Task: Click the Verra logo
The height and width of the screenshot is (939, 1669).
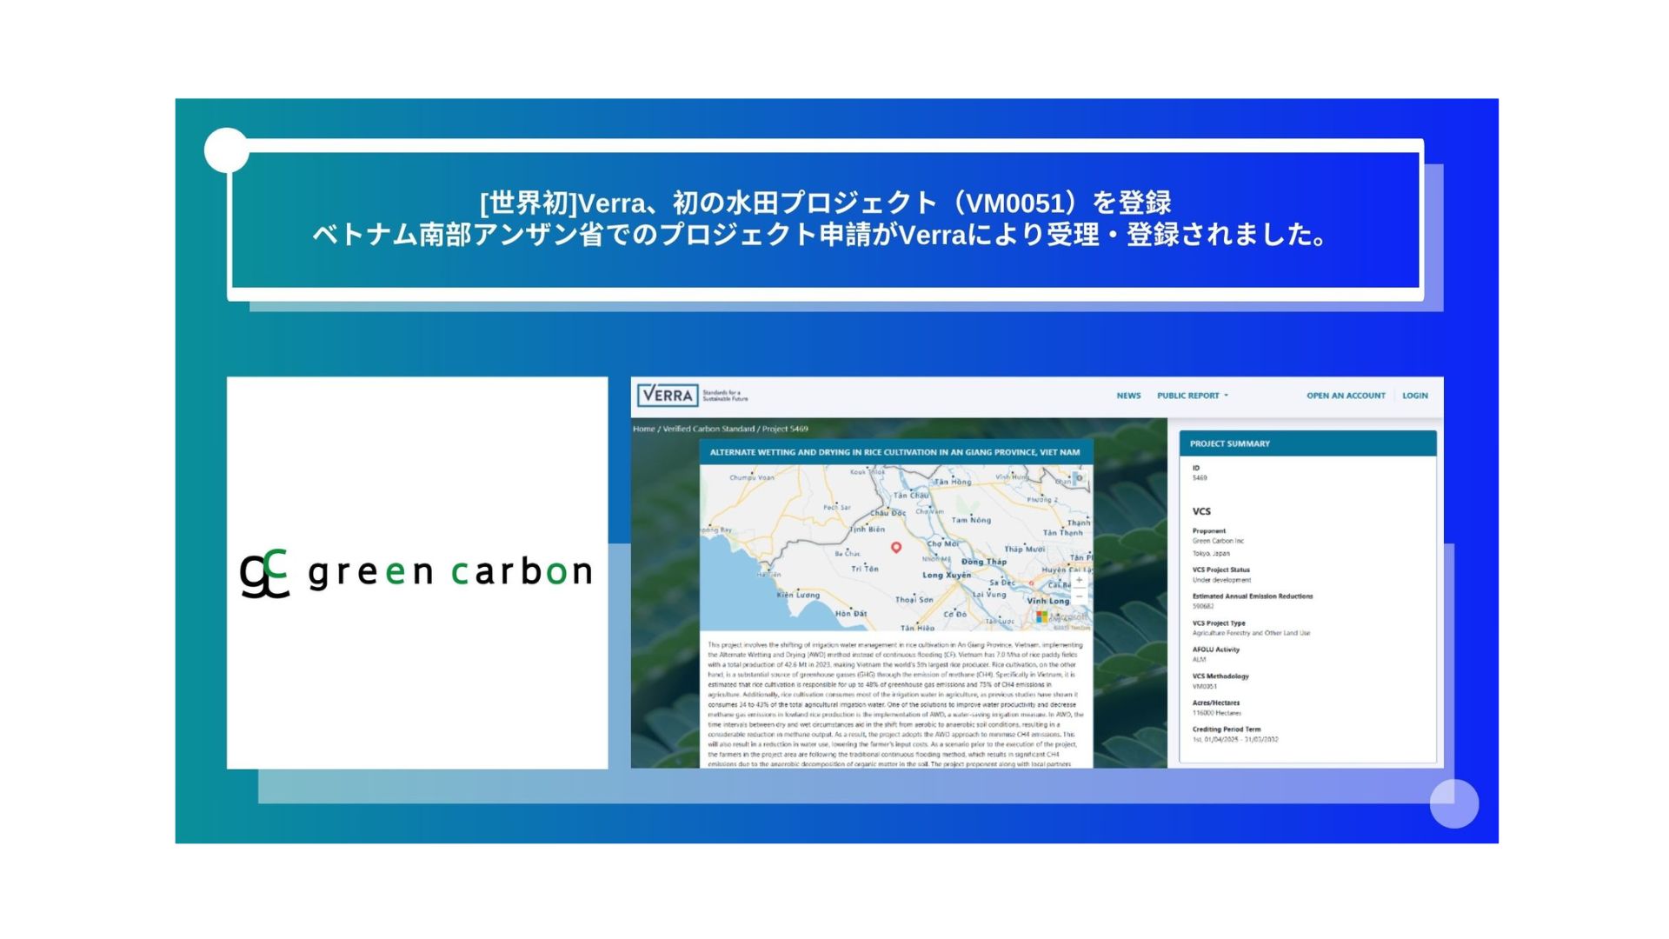Action: click(x=667, y=396)
